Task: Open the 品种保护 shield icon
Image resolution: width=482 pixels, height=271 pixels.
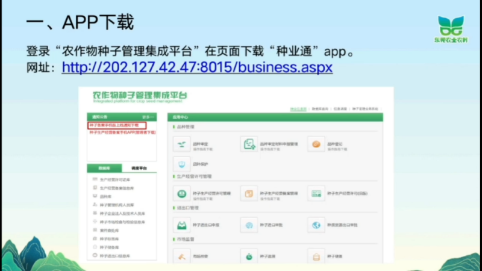Action: pos(181,164)
